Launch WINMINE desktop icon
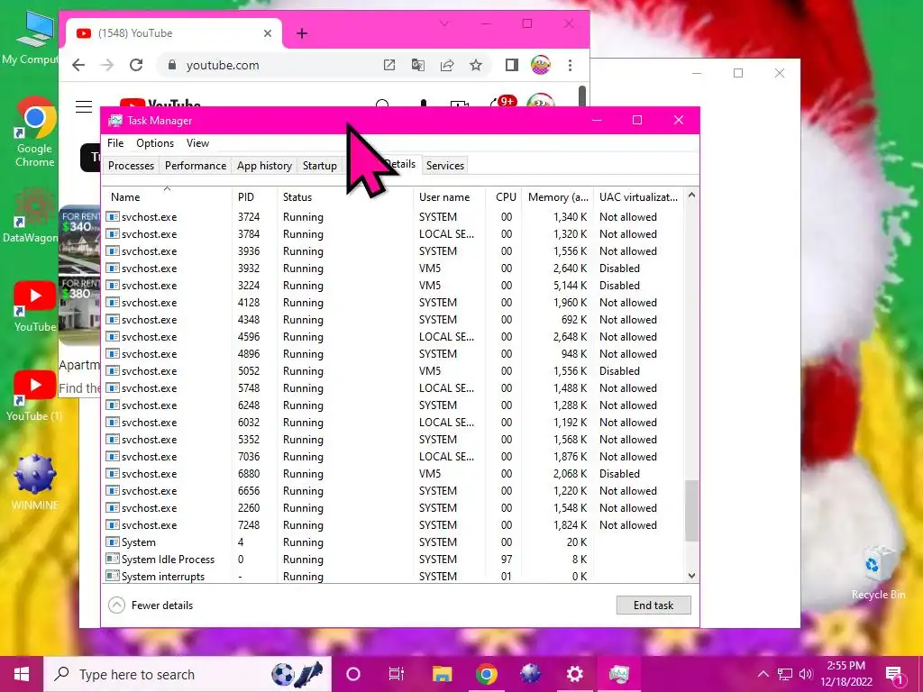This screenshot has width=923, height=692. [x=35, y=482]
